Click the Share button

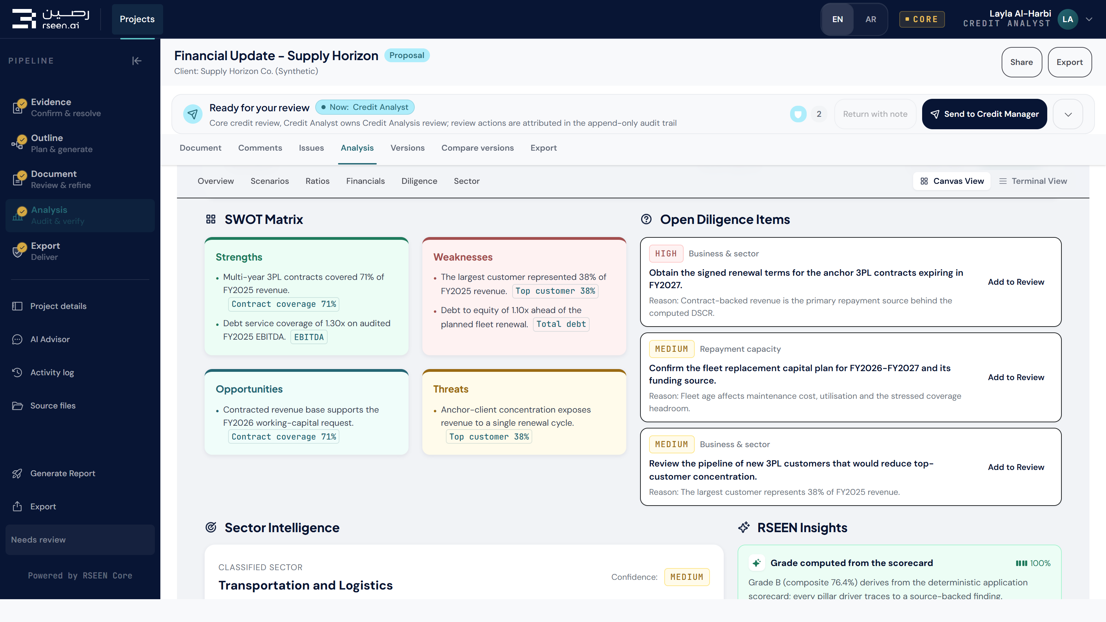[1022, 62]
